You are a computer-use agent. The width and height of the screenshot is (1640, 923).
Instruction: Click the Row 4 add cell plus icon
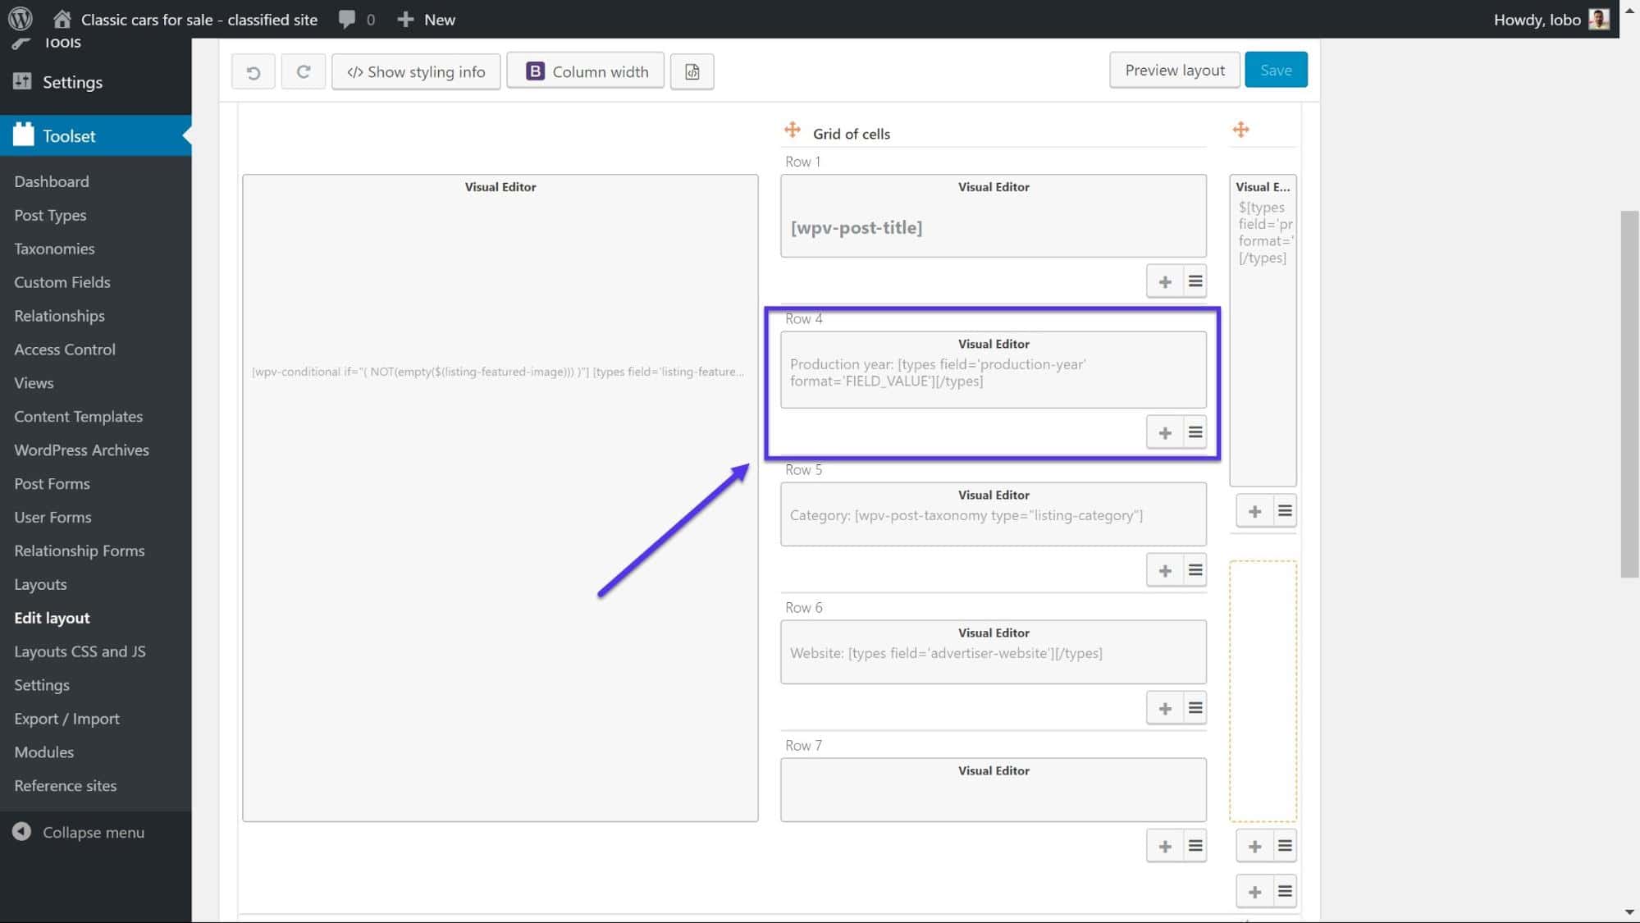tap(1165, 432)
